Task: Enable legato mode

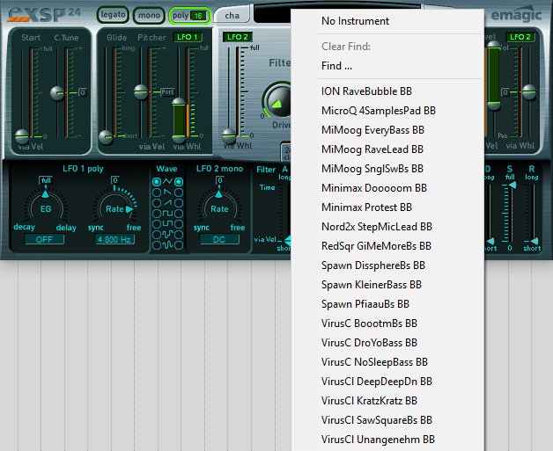Action: click(113, 15)
